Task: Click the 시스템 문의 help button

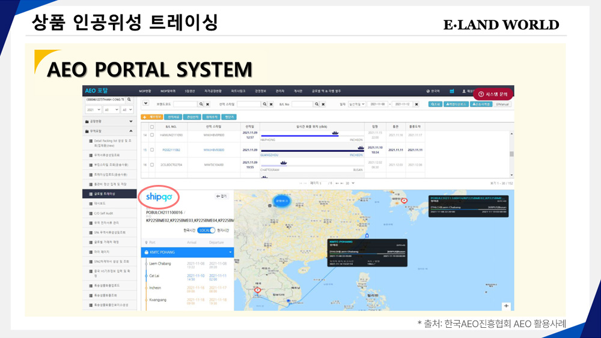Action: click(x=493, y=94)
